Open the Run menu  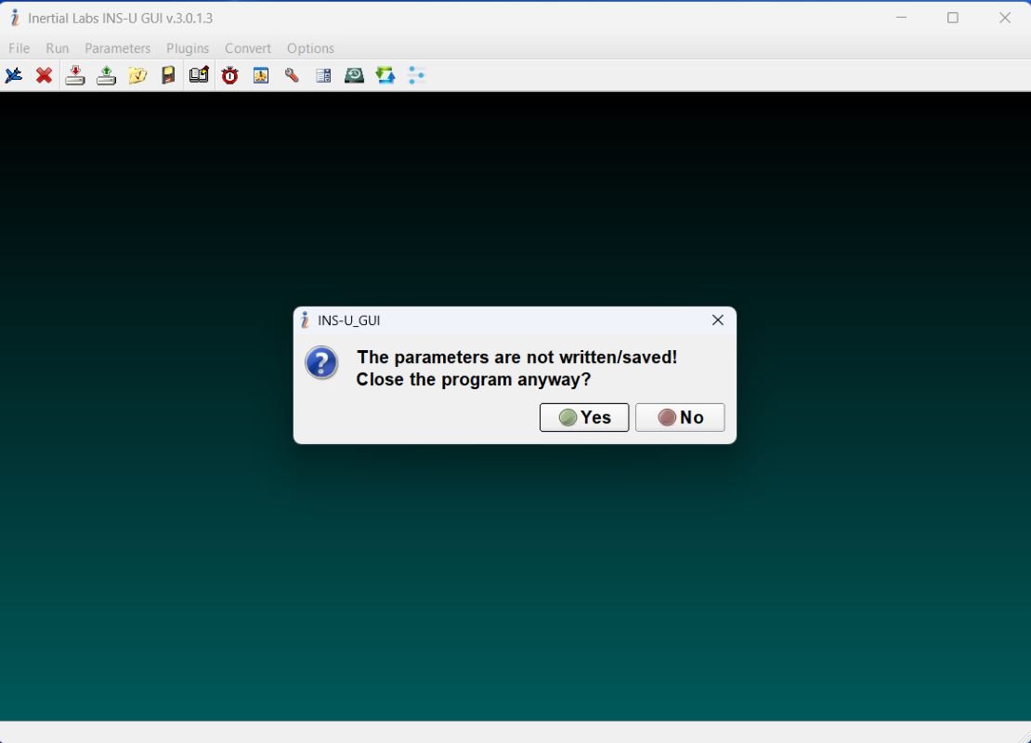(x=57, y=48)
